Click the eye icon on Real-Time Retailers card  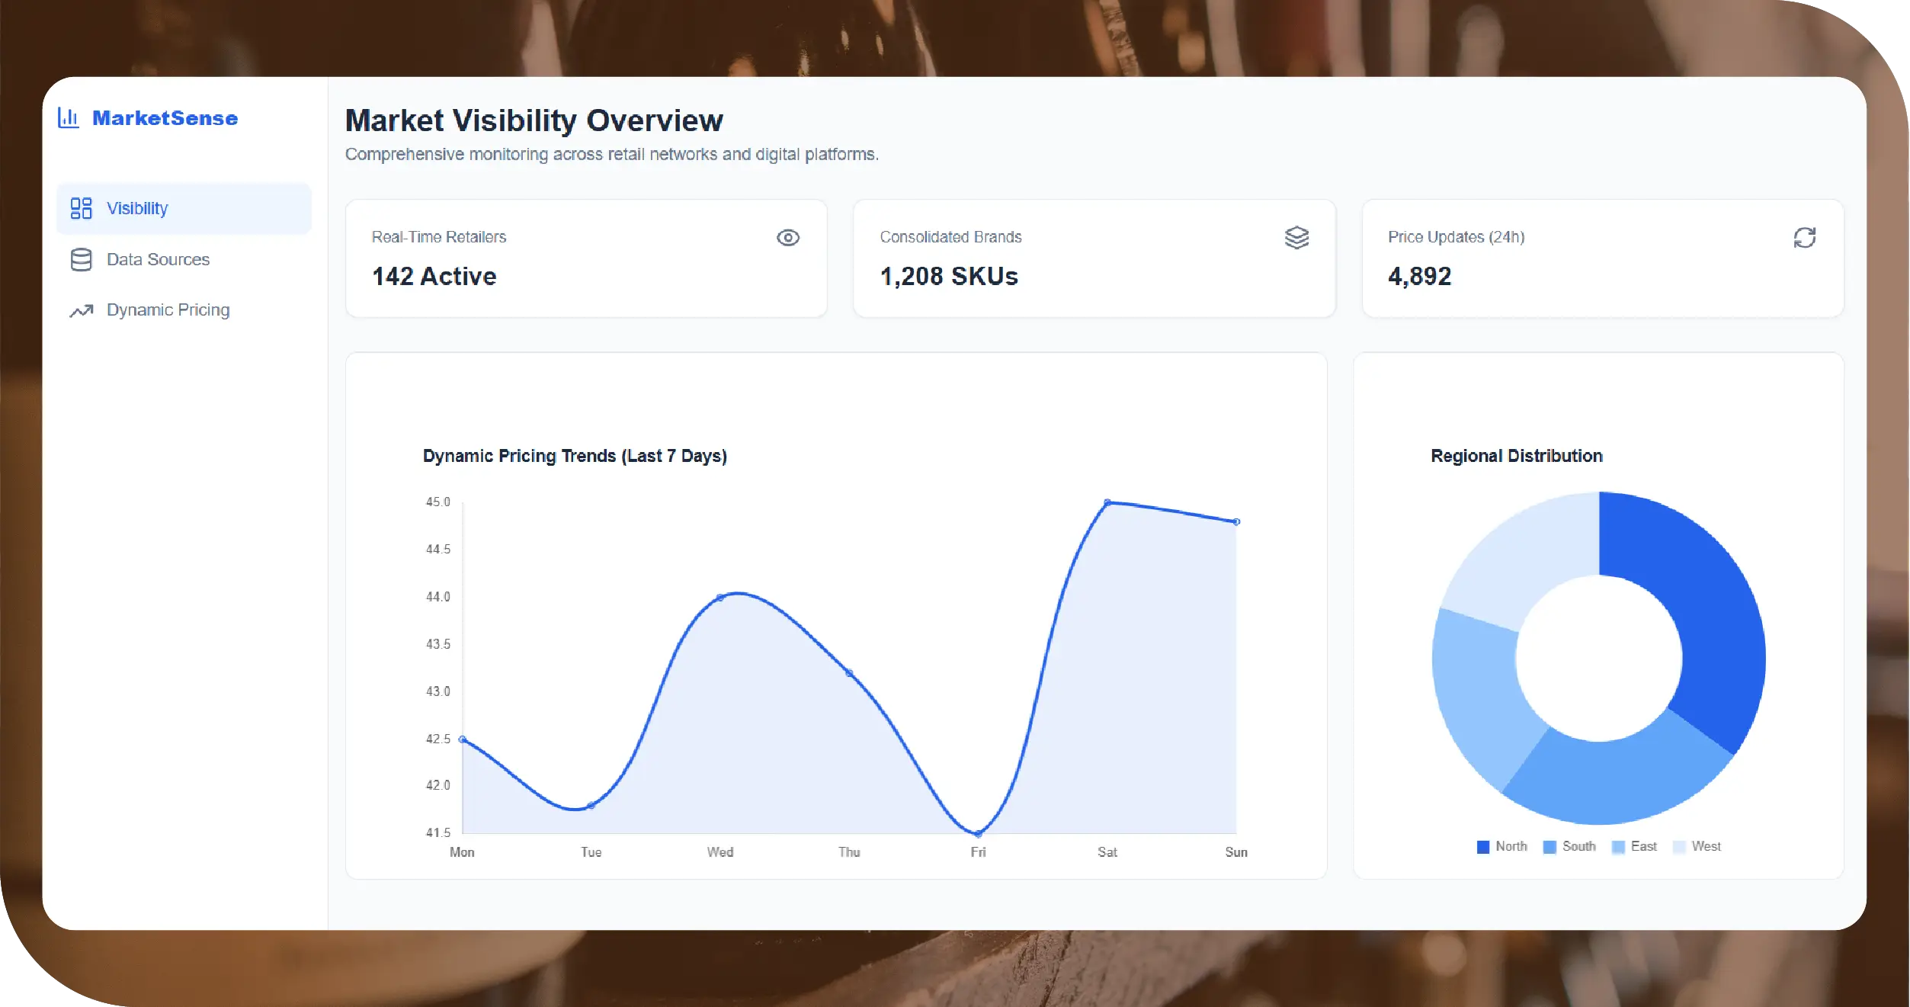pyautogui.click(x=787, y=238)
